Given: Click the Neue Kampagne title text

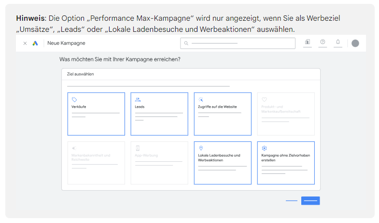Looking at the screenshot, I should [x=66, y=43].
